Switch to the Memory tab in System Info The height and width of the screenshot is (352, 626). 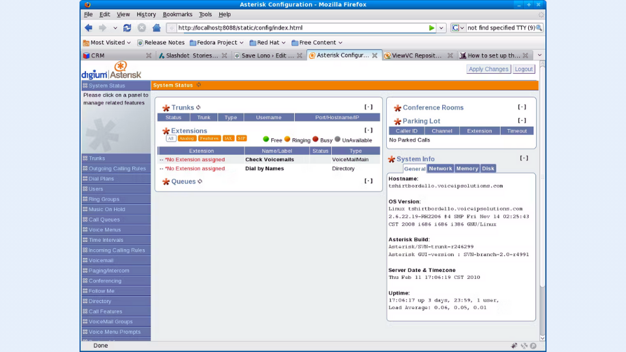tap(467, 168)
